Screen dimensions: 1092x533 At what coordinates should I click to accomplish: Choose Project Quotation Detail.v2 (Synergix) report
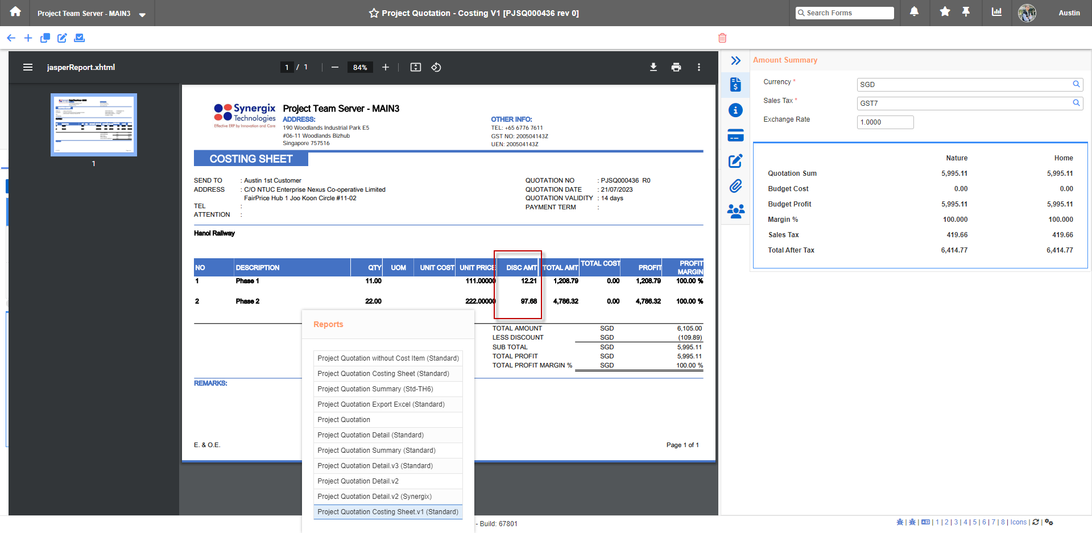coord(374,496)
